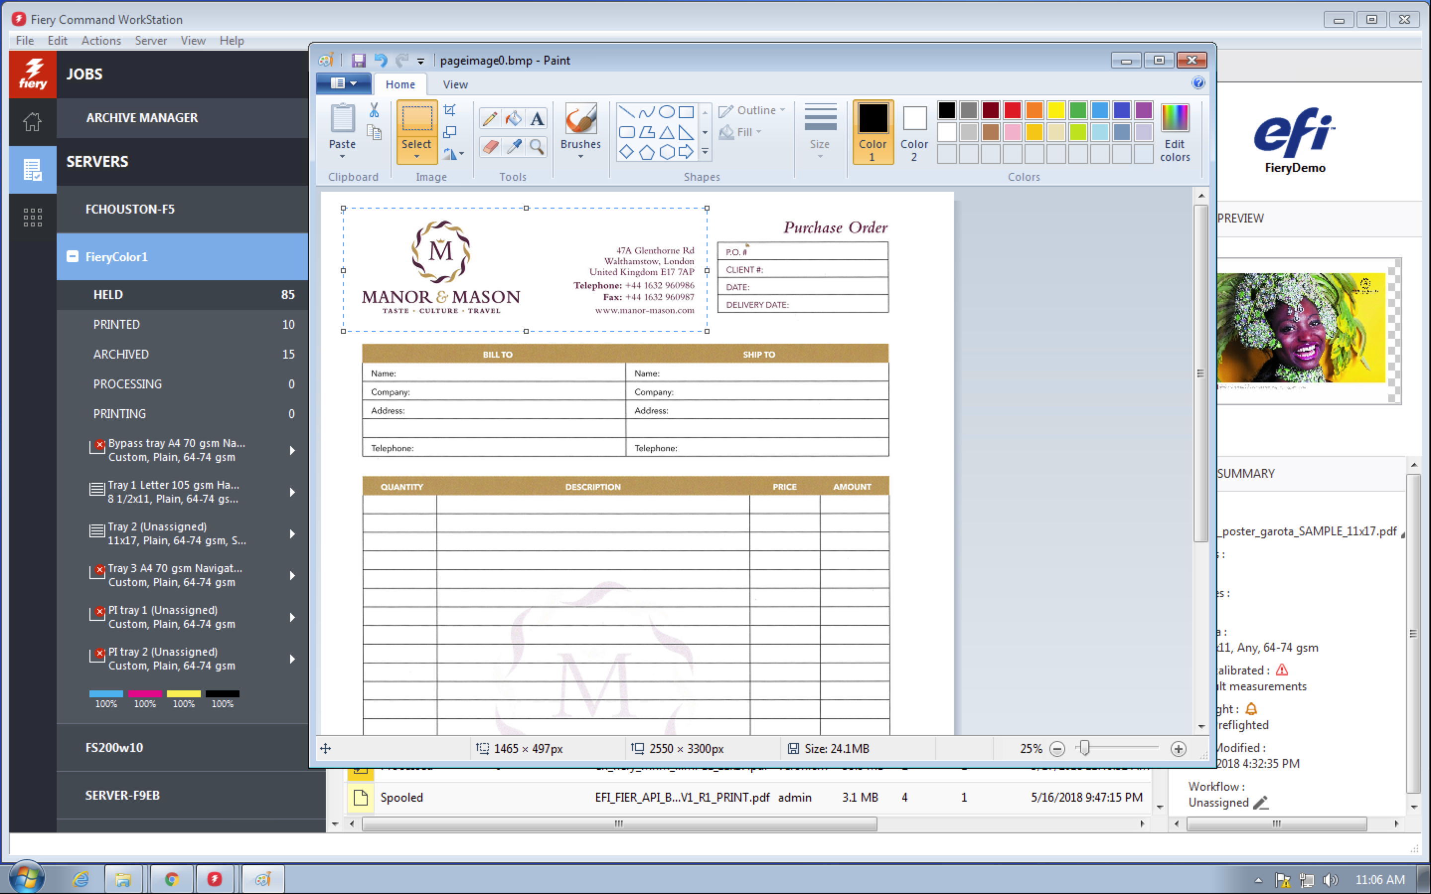
Task: Open the HELD jobs queue
Action: [x=108, y=295]
